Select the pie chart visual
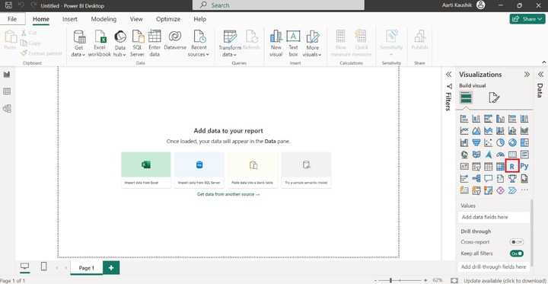This screenshot has height=284, width=548. pos(501,142)
